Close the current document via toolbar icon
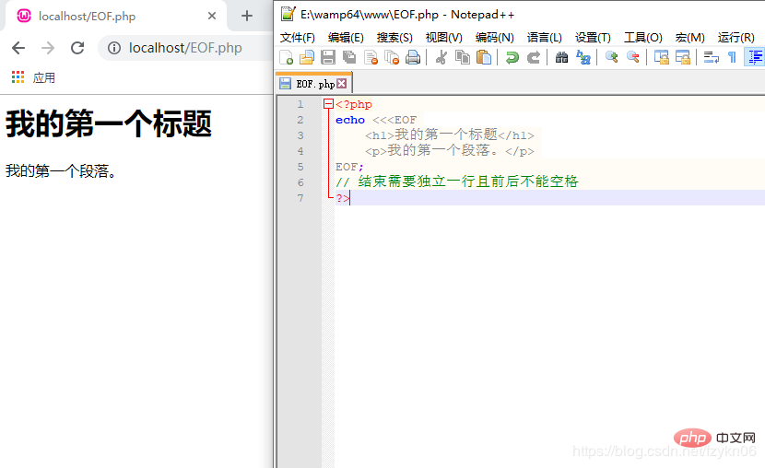This screenshot has height=468, width=765. coord(371,57)
